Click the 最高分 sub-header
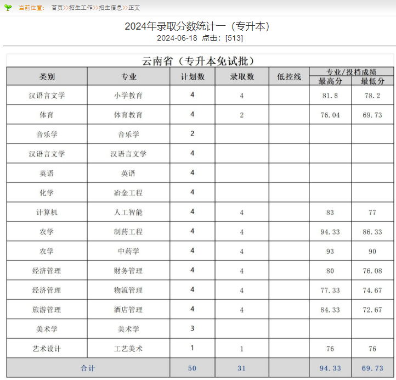The height and width of the screenshot is (380, 396). tap(330, 81)
